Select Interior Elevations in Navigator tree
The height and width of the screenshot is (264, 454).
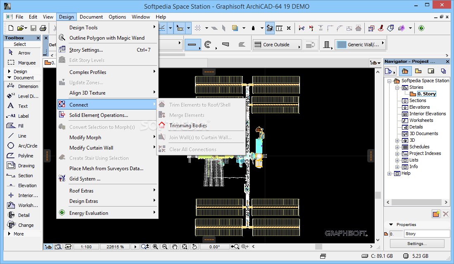(428, 114)
